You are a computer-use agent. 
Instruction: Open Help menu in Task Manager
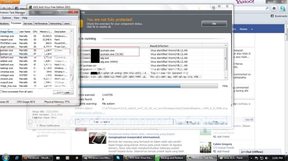coord(24,18)
